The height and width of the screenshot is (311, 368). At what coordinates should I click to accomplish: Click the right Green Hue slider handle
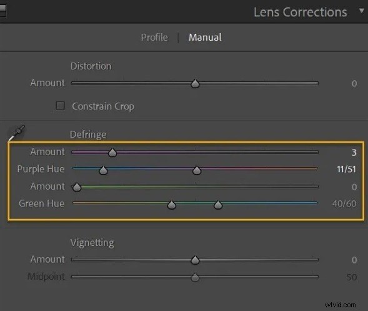(x=218, y=205)
